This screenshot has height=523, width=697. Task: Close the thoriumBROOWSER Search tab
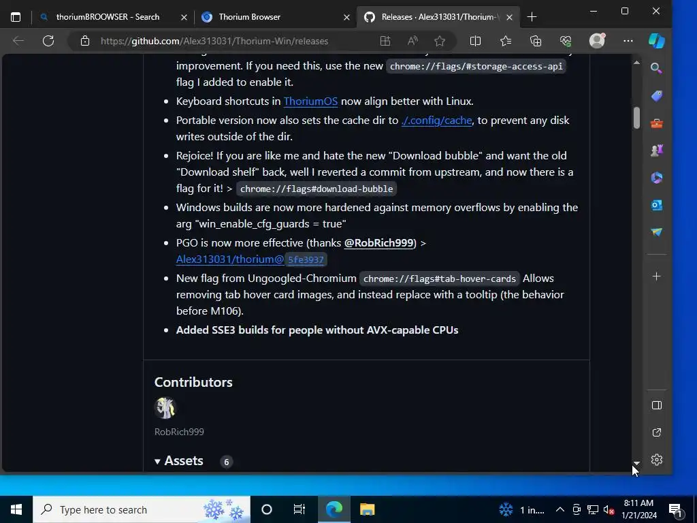tap(184, 17)
